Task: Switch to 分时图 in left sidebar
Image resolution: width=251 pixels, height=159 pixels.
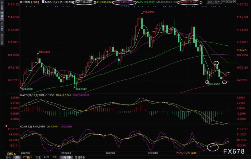Action: click(x=2, y=6)
